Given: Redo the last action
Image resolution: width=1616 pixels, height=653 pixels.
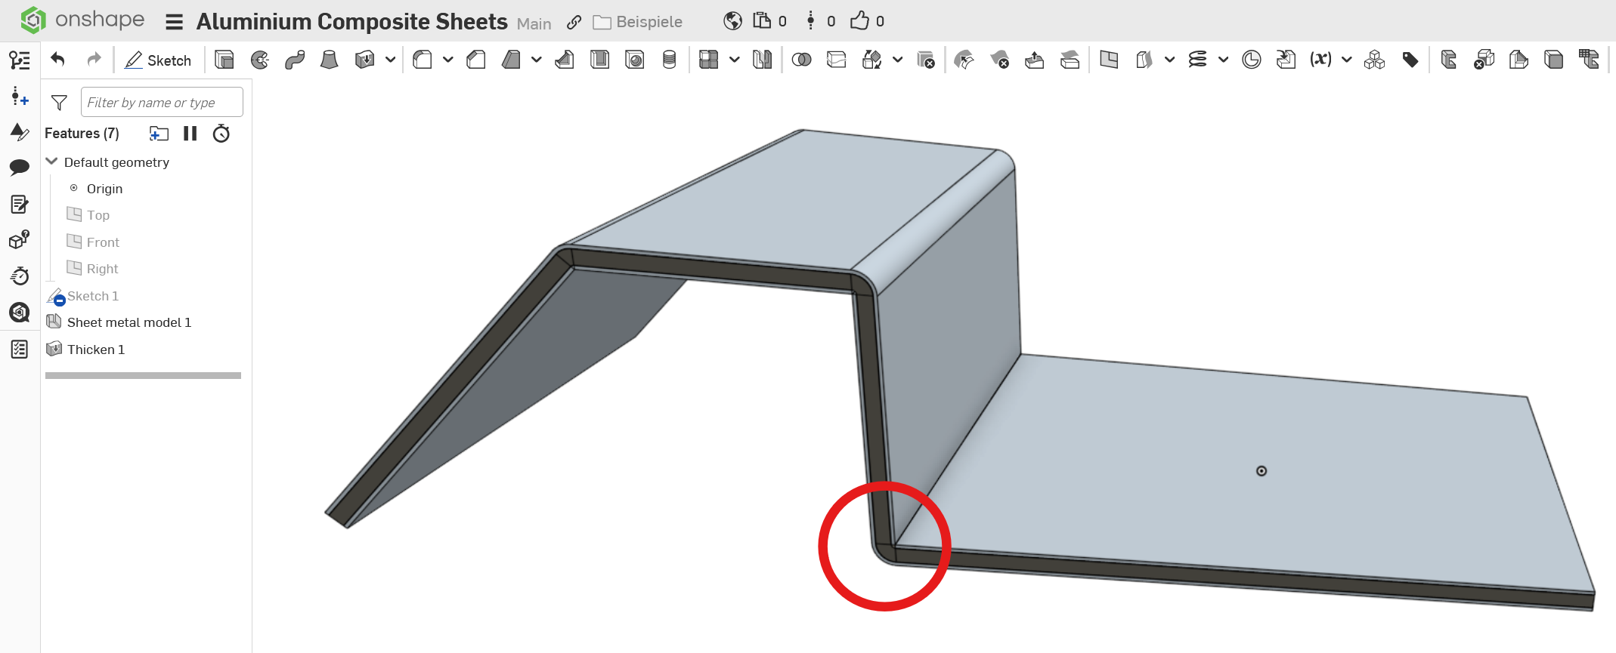Looking at the screenshot, I should pos(94,60).
